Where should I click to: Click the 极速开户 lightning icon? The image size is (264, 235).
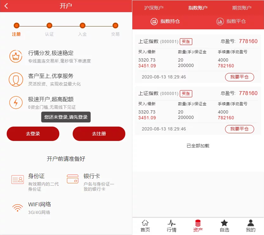click(16, 102)
